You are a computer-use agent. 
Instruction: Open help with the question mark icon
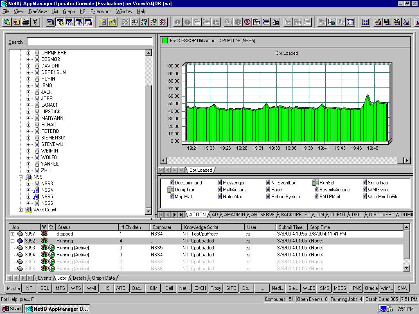(x=35, y=22)
